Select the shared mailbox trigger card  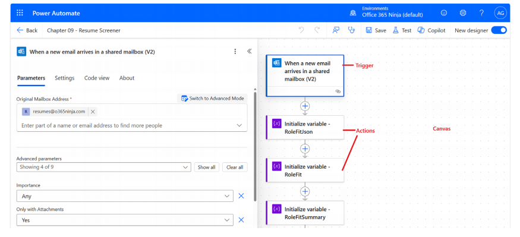tap(305, 75)
